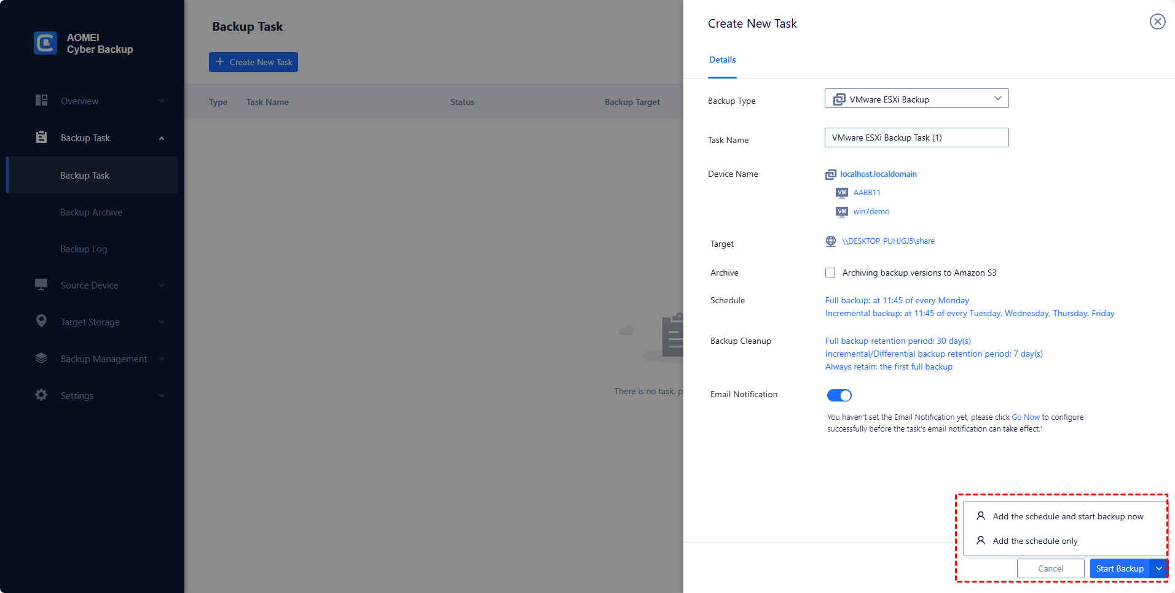
Task: Open the Backup Type dropdown
Action: tap(916, 98)
